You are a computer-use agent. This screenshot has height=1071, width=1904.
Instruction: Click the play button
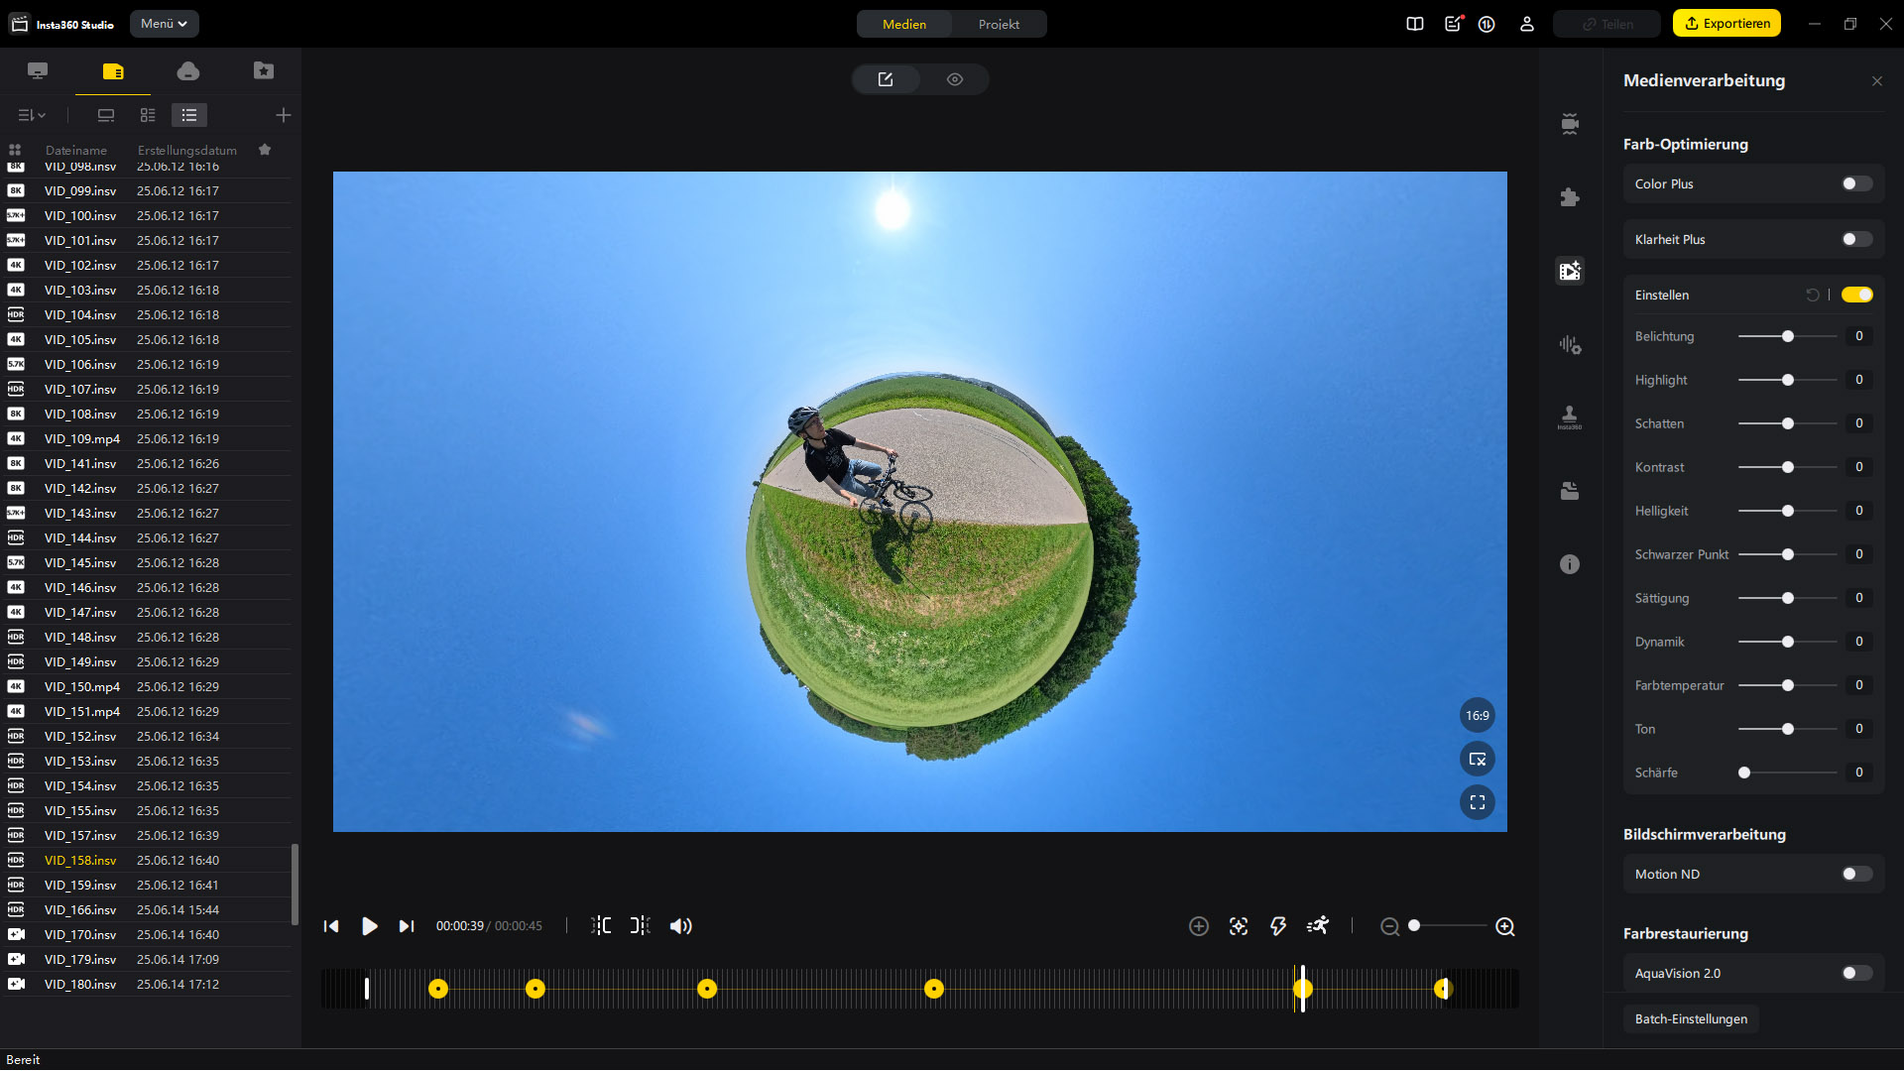(x=369, y=926)
